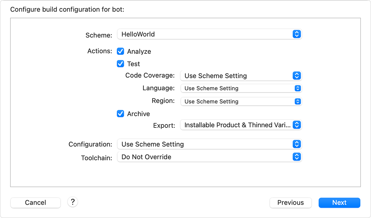Image resolution: width=371 pixels, height=218 pixels.
Task: Disable the Test action checkbox
Action: pos(121,64)
